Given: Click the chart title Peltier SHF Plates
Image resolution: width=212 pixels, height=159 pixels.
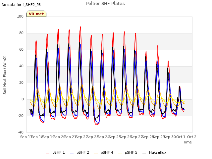Looking at the screenshot, I should pyautogui.click(x=105, y=4).
